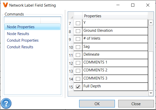Select Node Properties in Commands list

[21, 27]
